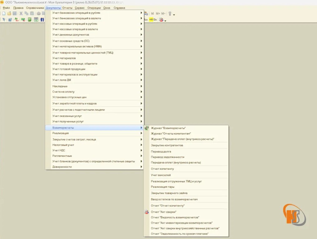This screenshot has height=239, width=317.
Task: Click the M memory toolbar button
Action: [153, 13]
